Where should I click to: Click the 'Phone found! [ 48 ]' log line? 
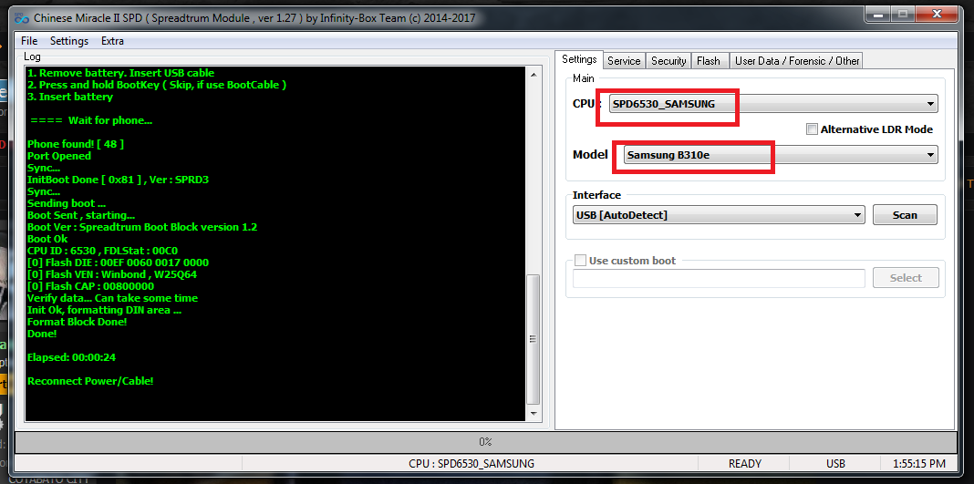pyautogui.click(x=75, y=144)
